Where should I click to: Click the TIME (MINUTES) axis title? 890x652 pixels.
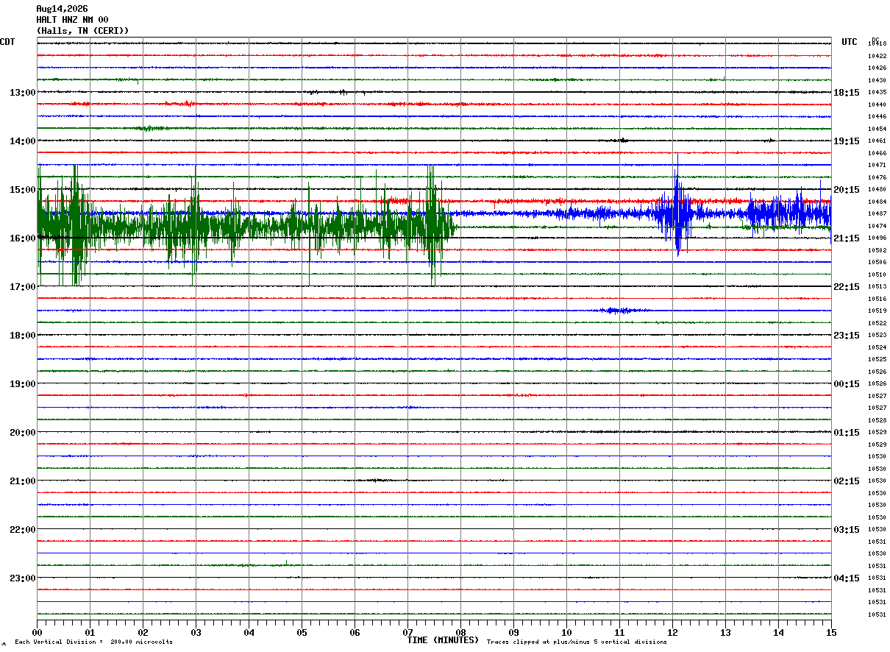tap(443, 640)
